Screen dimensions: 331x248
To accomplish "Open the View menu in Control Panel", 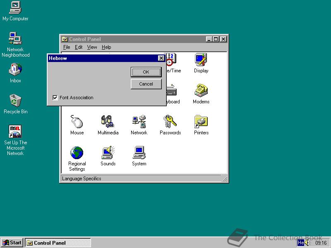I will (x=92, y=47).
